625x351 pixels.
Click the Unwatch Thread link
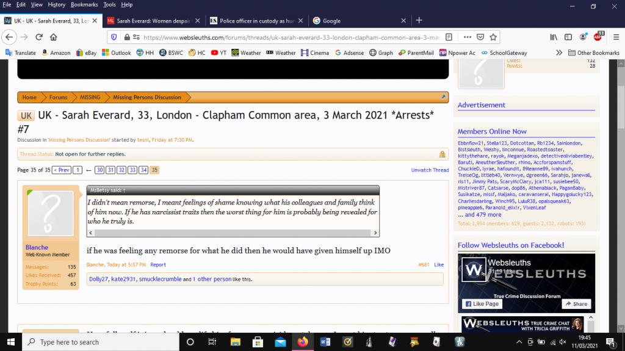(430, 170)
